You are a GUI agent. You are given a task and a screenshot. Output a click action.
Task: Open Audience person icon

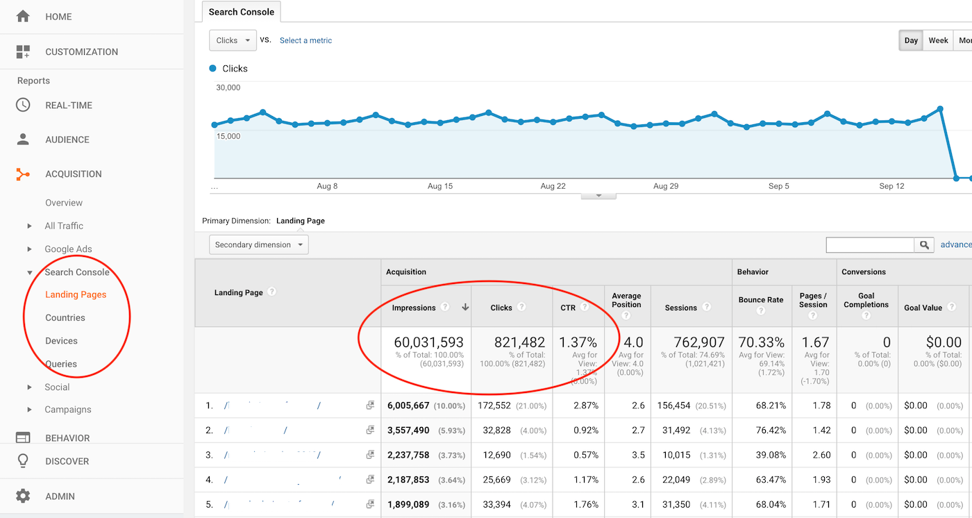point(23,139)
